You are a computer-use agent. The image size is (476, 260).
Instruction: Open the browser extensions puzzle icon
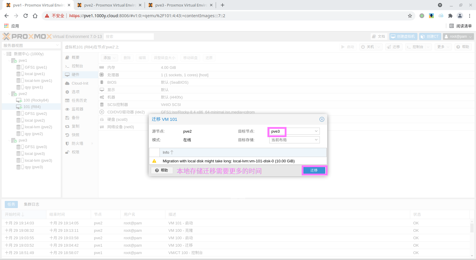tap(450, 16)
